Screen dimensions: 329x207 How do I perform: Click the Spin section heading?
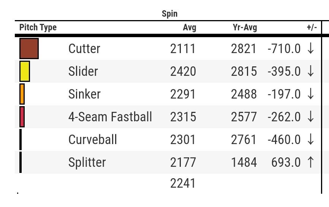(169, 14)
